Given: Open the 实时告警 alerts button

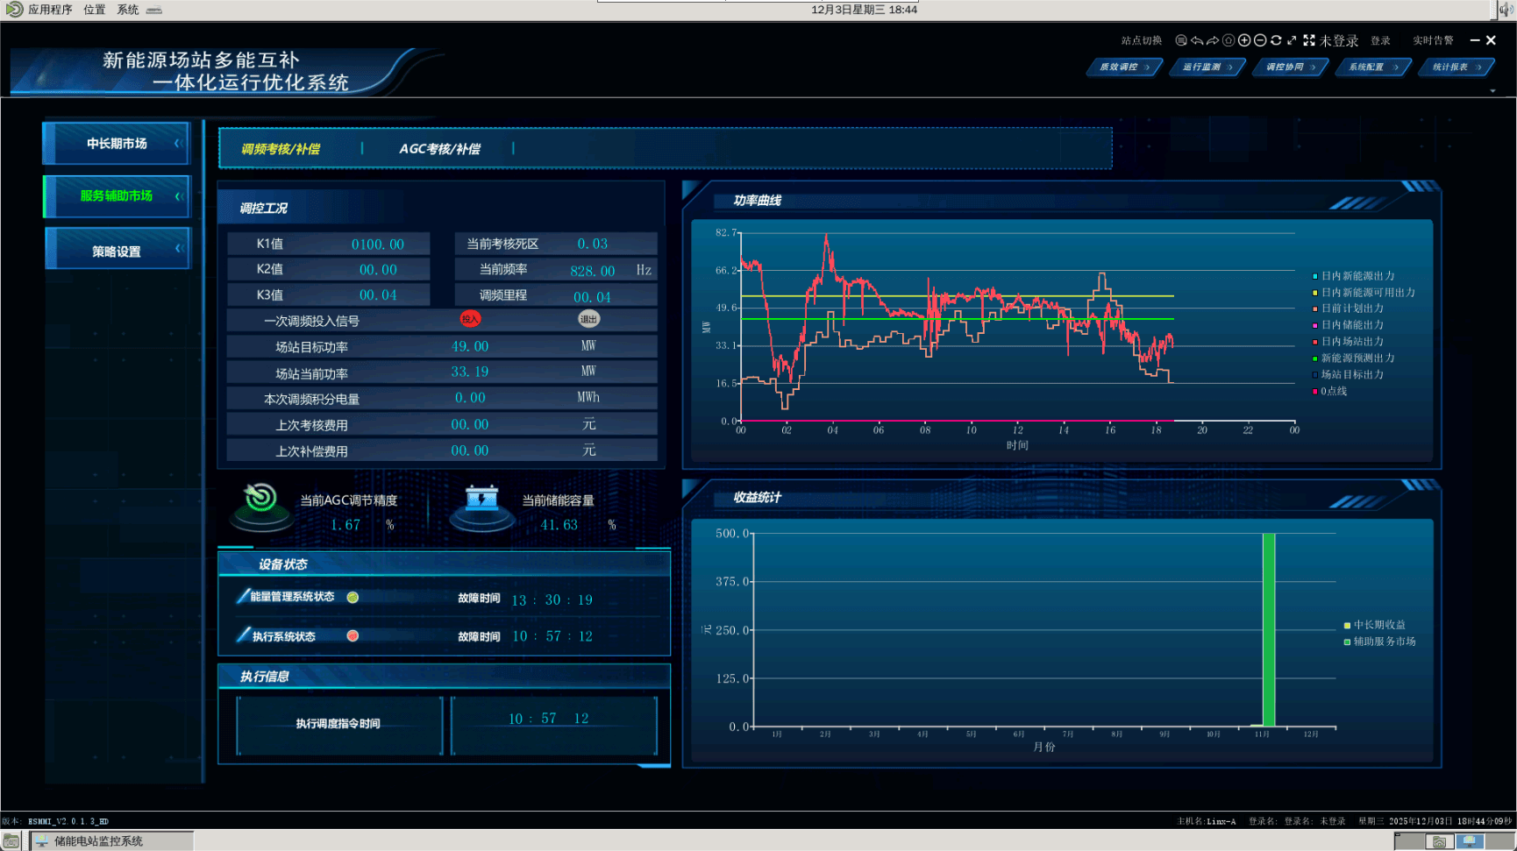Looking at the screenshot, I should point(1433,41).
